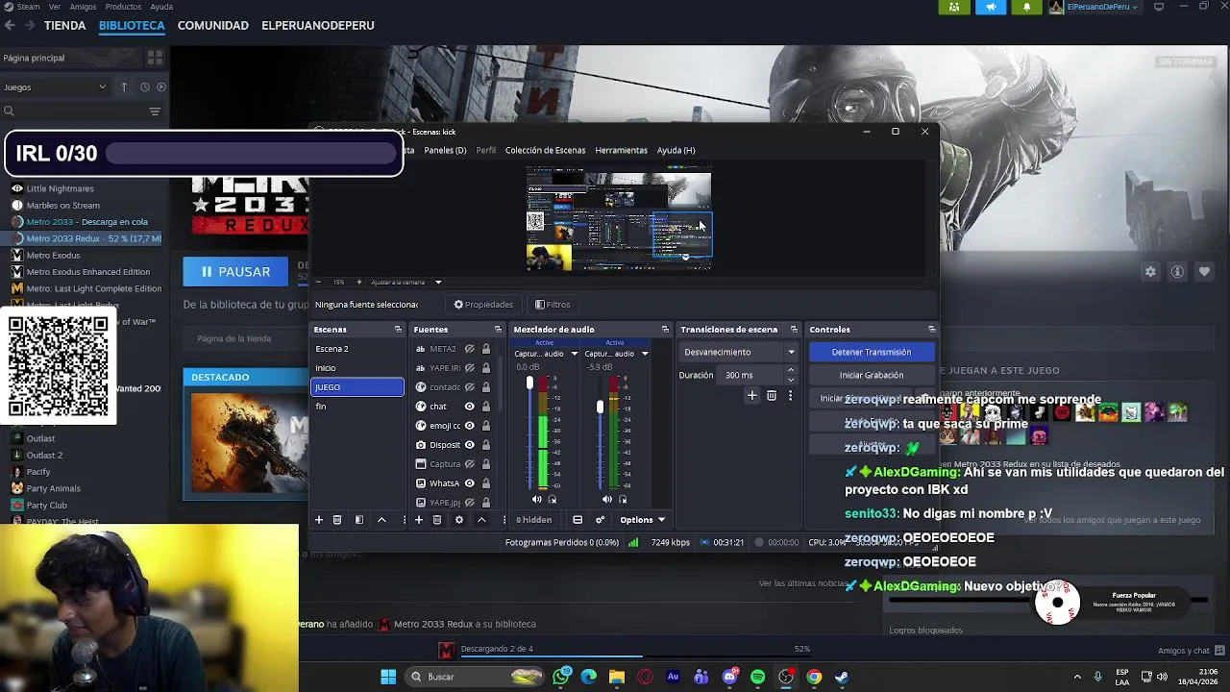Add a scene transition with plus icon
The height and width of the screenshot is (692, 1230).
tap(752, 395)
